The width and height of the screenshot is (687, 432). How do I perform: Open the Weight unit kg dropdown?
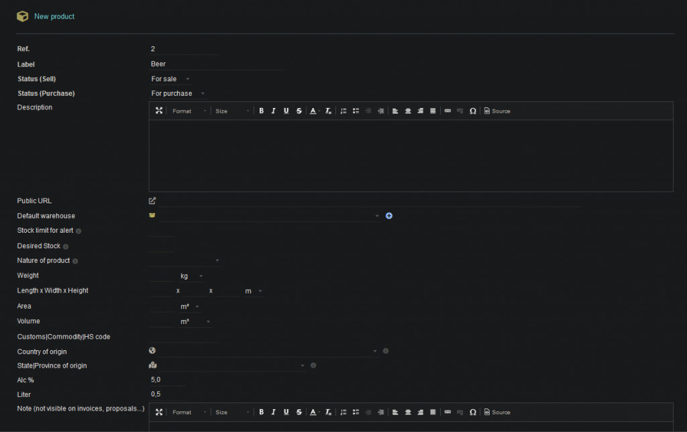[x=192, y=276]
